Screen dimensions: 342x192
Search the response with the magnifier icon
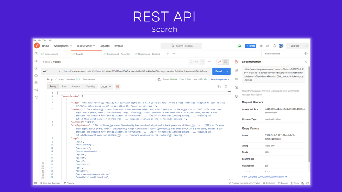(226, 87)
